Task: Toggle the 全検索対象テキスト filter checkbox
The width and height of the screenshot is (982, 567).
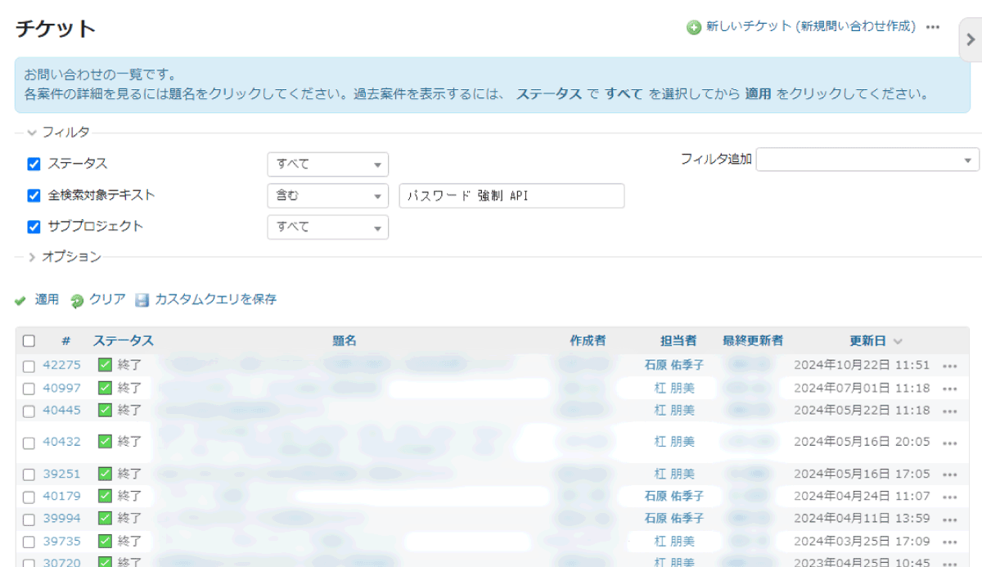Action: point(34,196)
